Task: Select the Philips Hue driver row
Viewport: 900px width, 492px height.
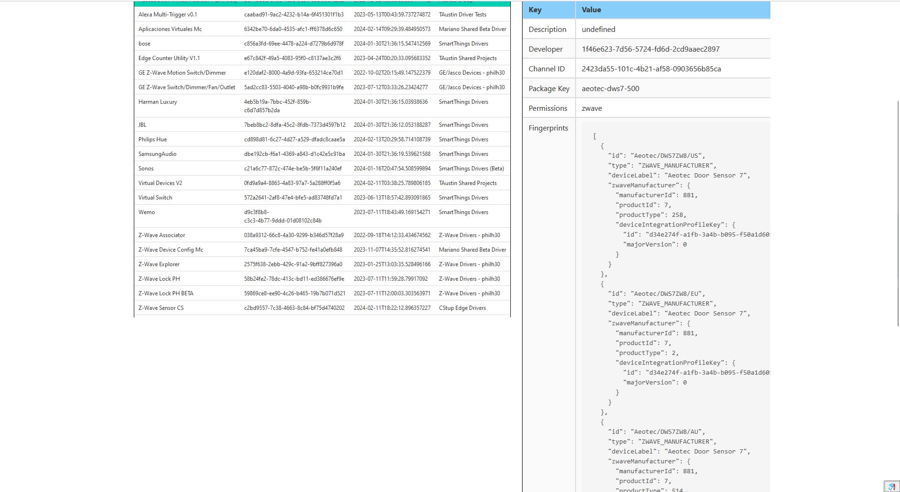Action: click(235, 139)
